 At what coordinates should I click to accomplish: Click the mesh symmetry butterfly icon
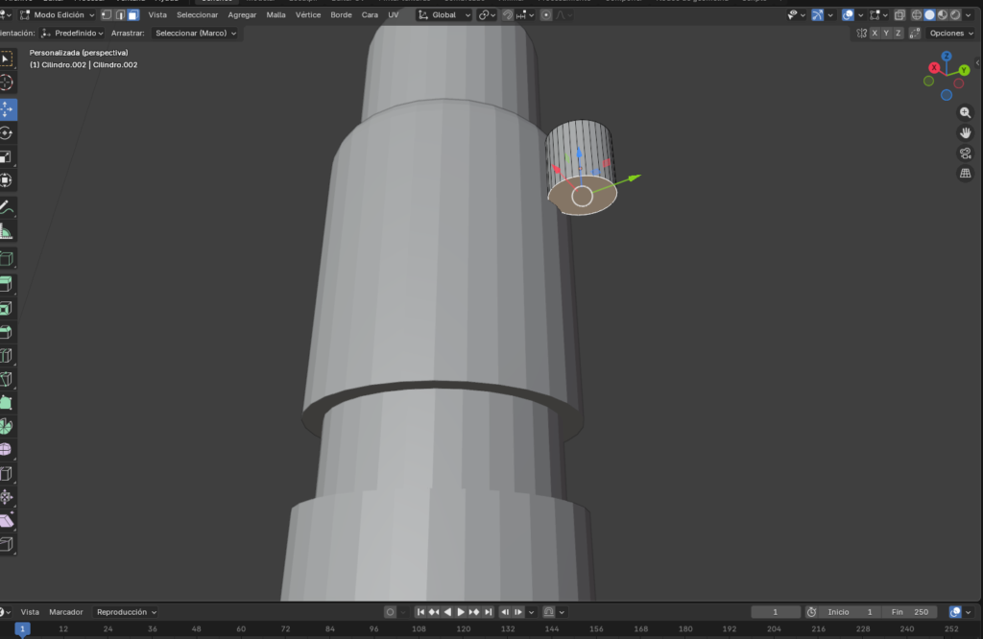862,34
